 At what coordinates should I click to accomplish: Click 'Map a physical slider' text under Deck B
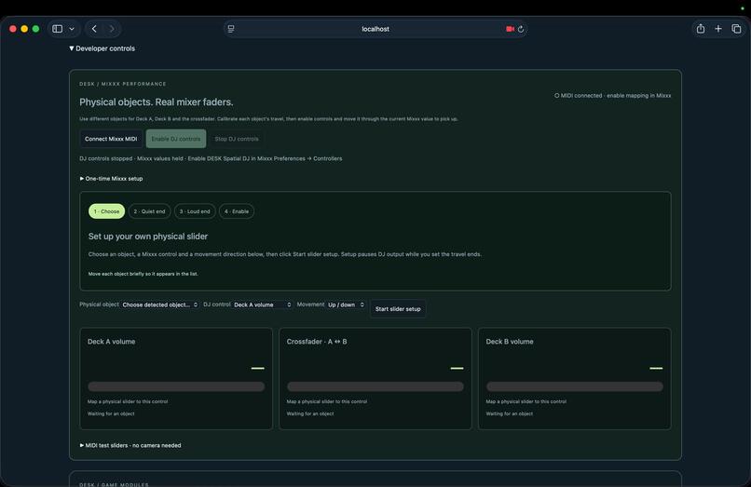(x=526, y=401)
